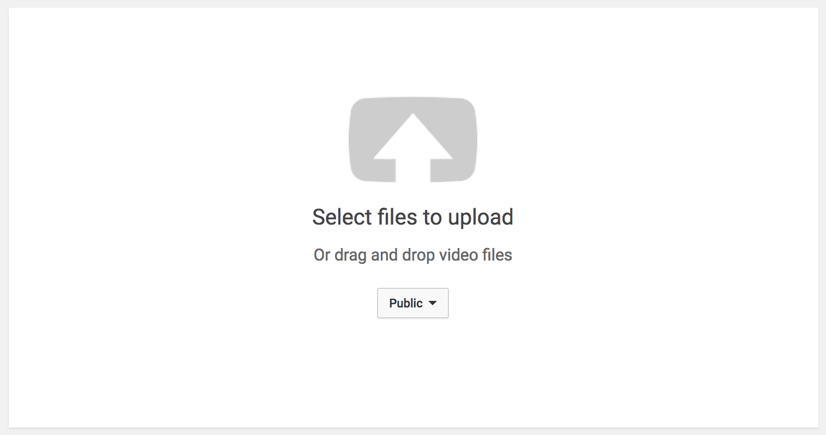Change video visibility from Public

(413, 303)
